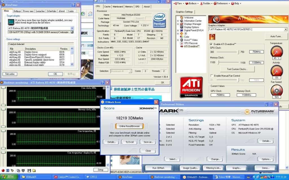Switch to the SPD tab in CPU-Z
This screenshot has width=289, height=180.
tap(137, 7)
